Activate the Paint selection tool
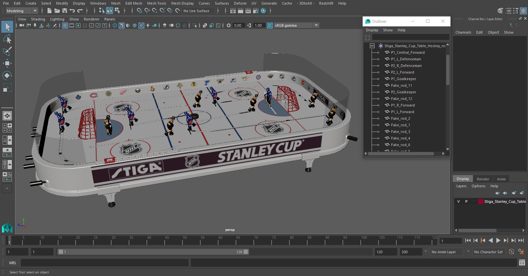Viewport: 528px width, 276px height. point(7,51)
